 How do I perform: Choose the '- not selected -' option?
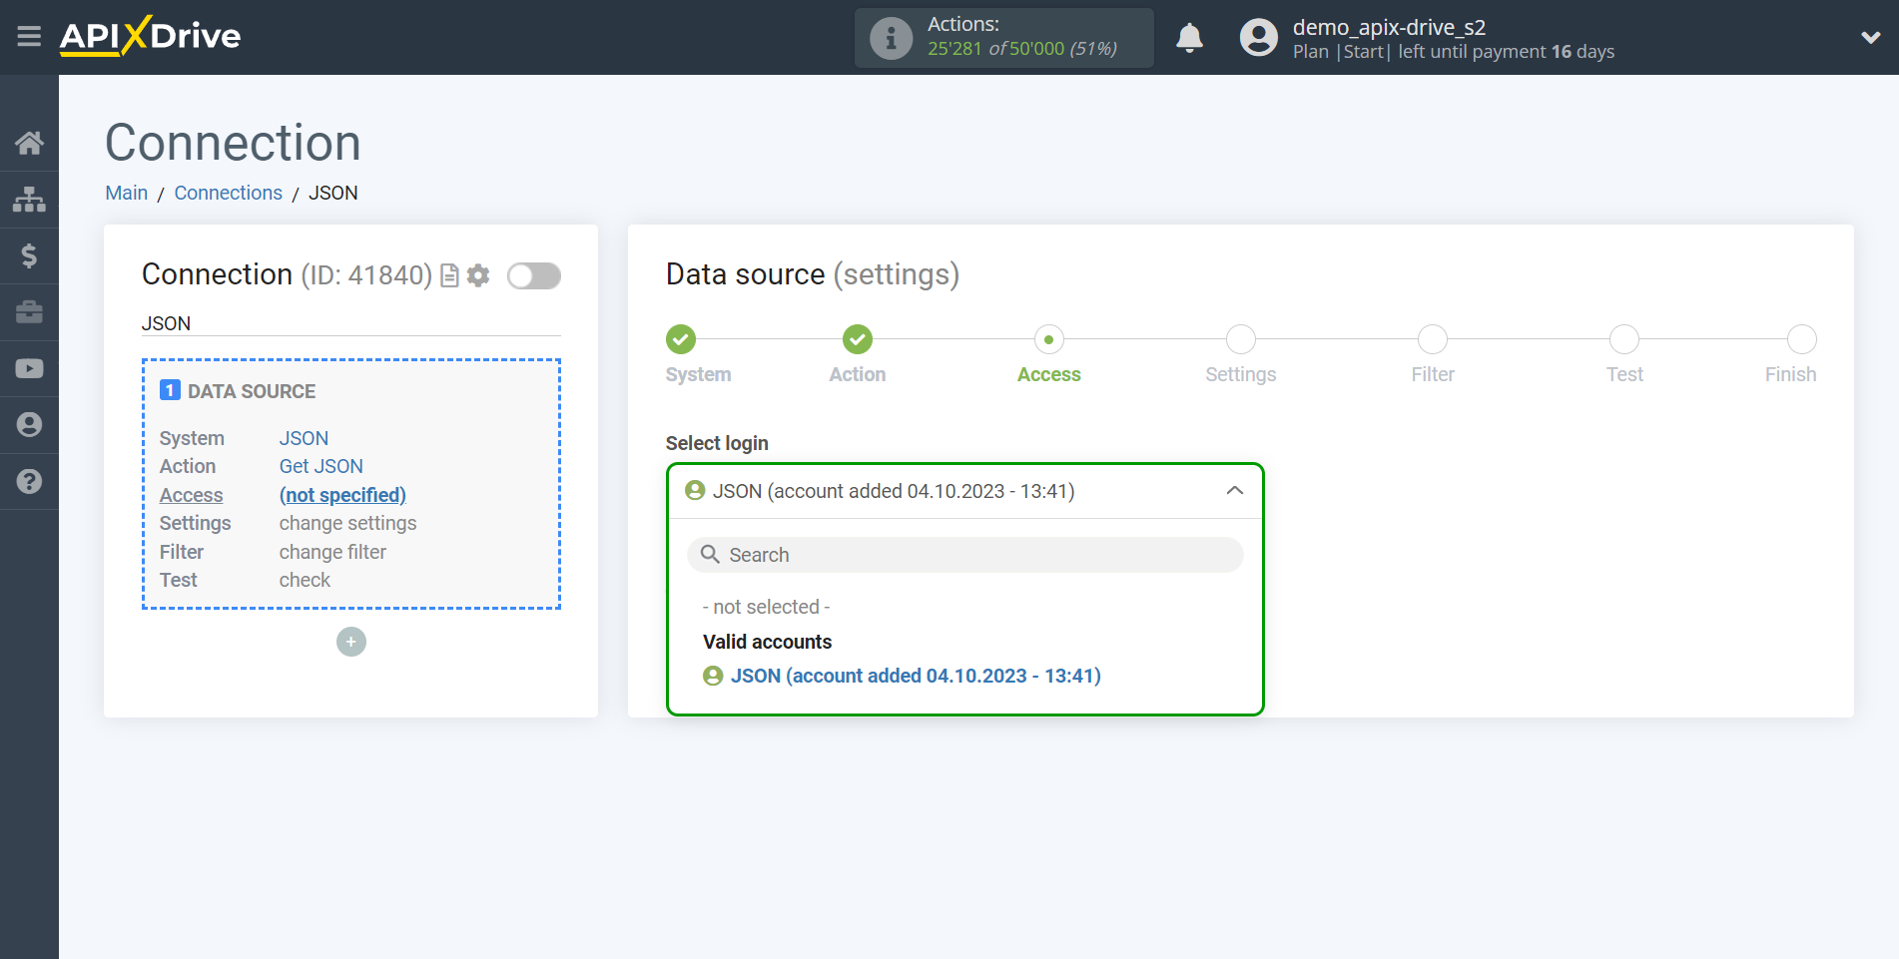click(x=766, y=607)
